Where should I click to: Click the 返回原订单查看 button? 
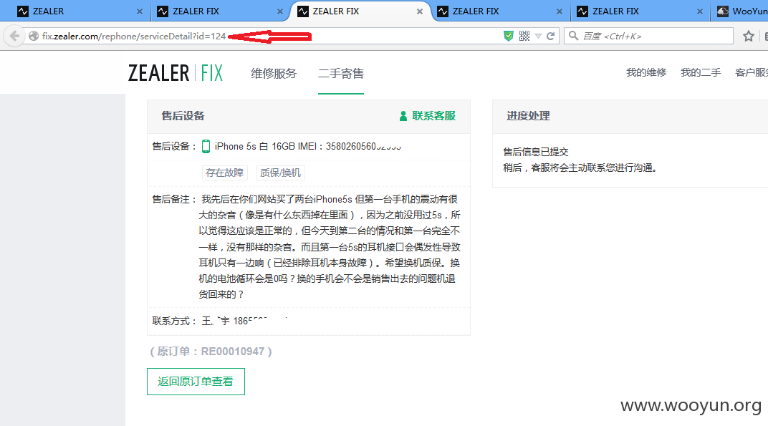point(196,382)
